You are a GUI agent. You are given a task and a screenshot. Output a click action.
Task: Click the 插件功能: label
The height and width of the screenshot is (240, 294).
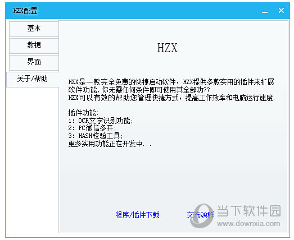[x=83, y=113]
